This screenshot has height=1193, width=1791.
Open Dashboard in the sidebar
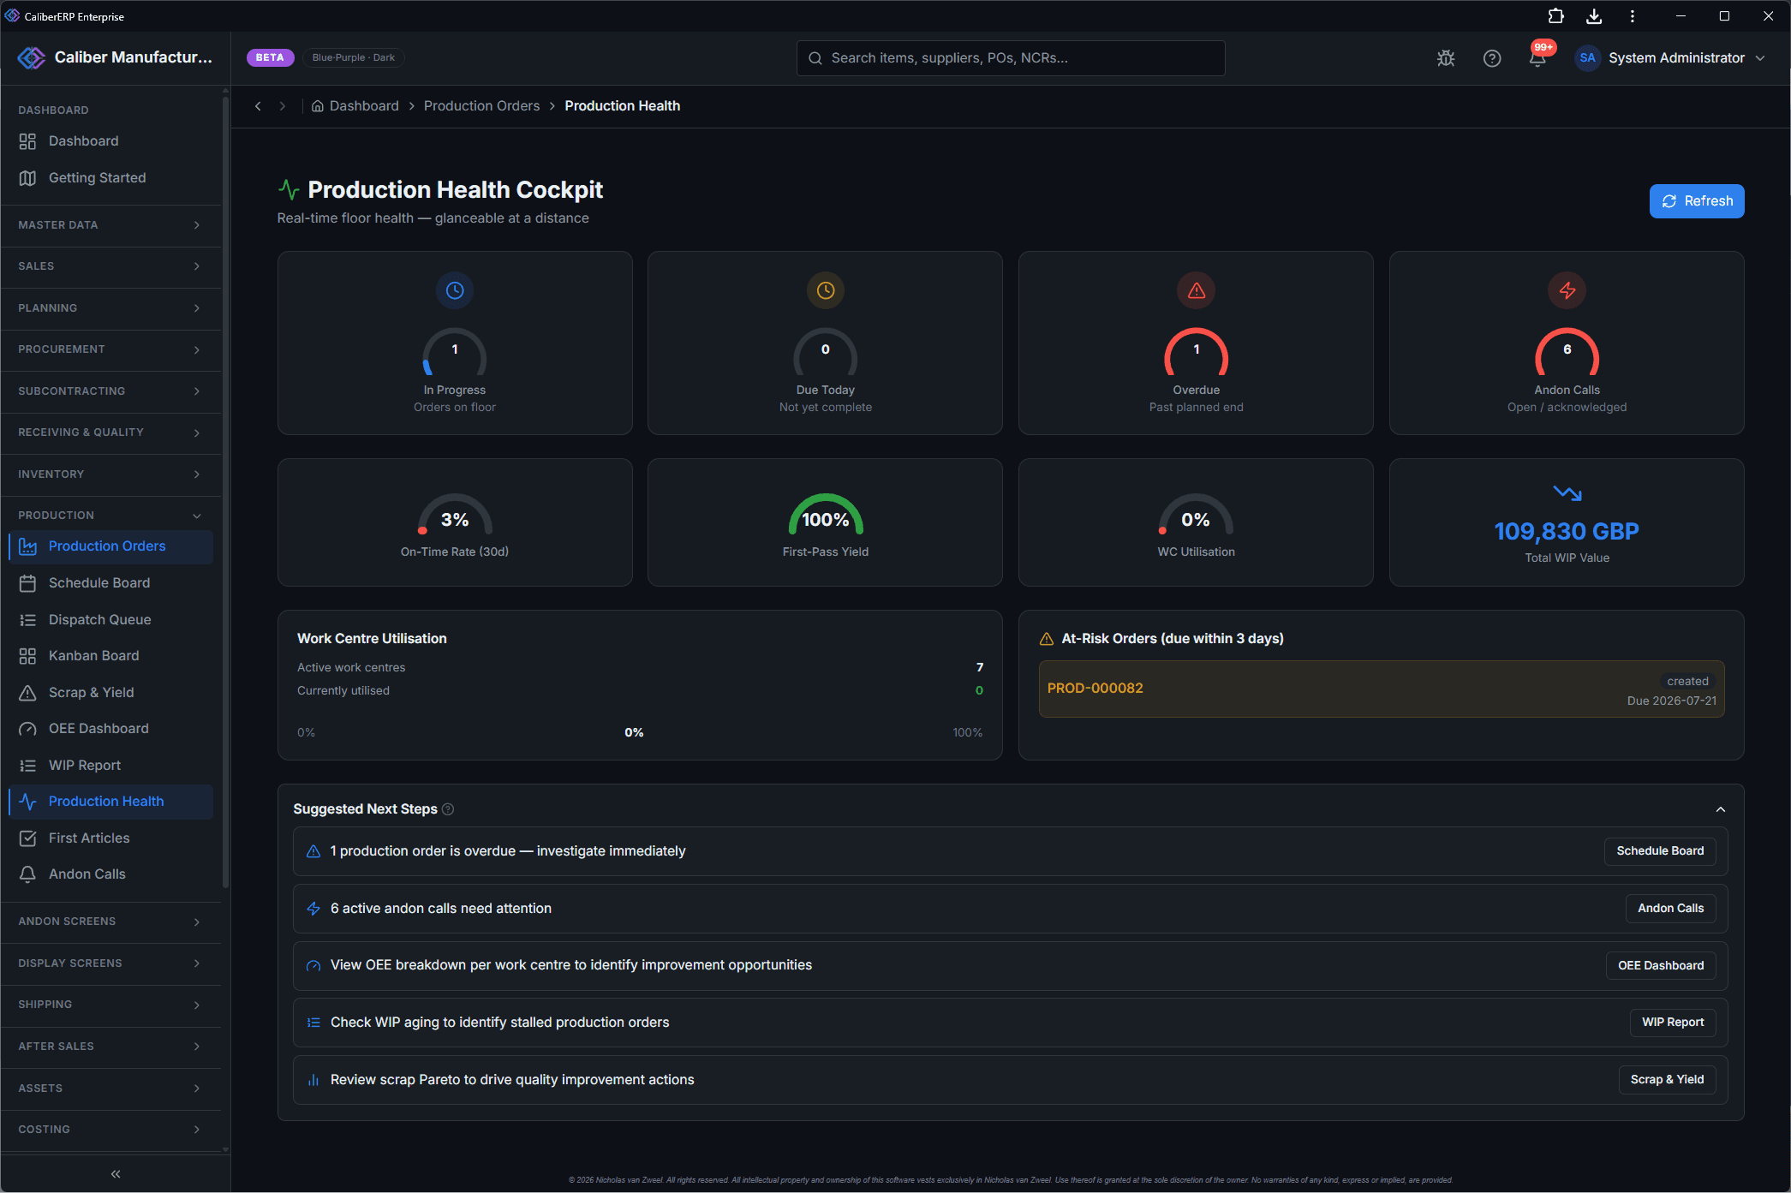coord(110,141)
